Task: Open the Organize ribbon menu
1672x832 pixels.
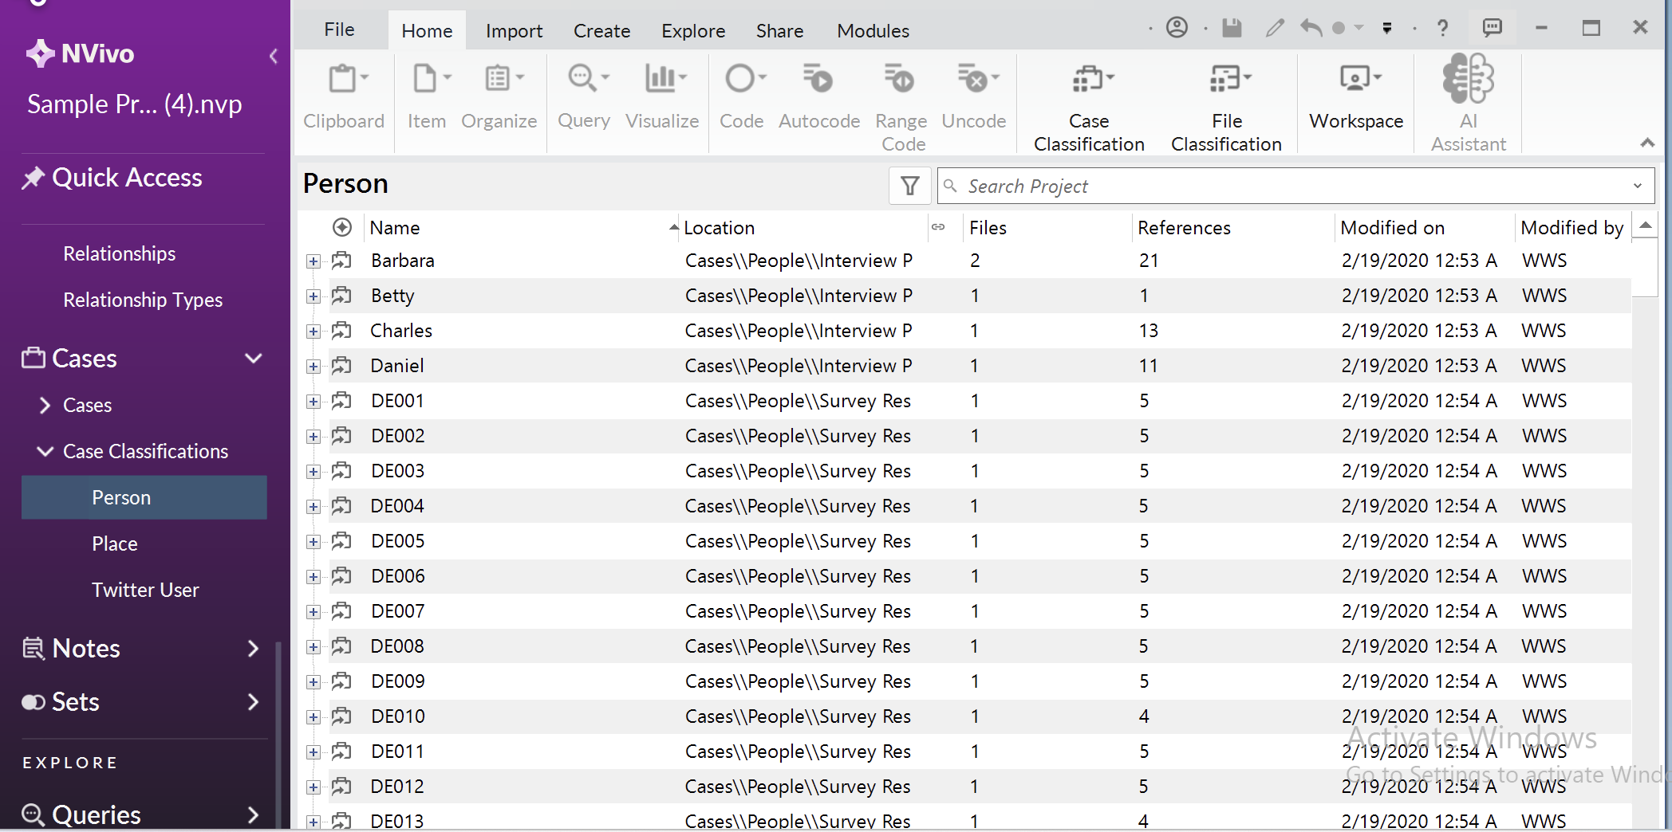Action: (499, 97)
